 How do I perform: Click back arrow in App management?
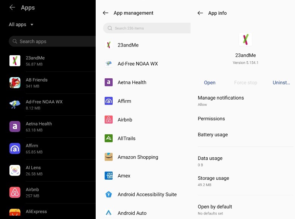pyautogui.click(x=106, y=13)
